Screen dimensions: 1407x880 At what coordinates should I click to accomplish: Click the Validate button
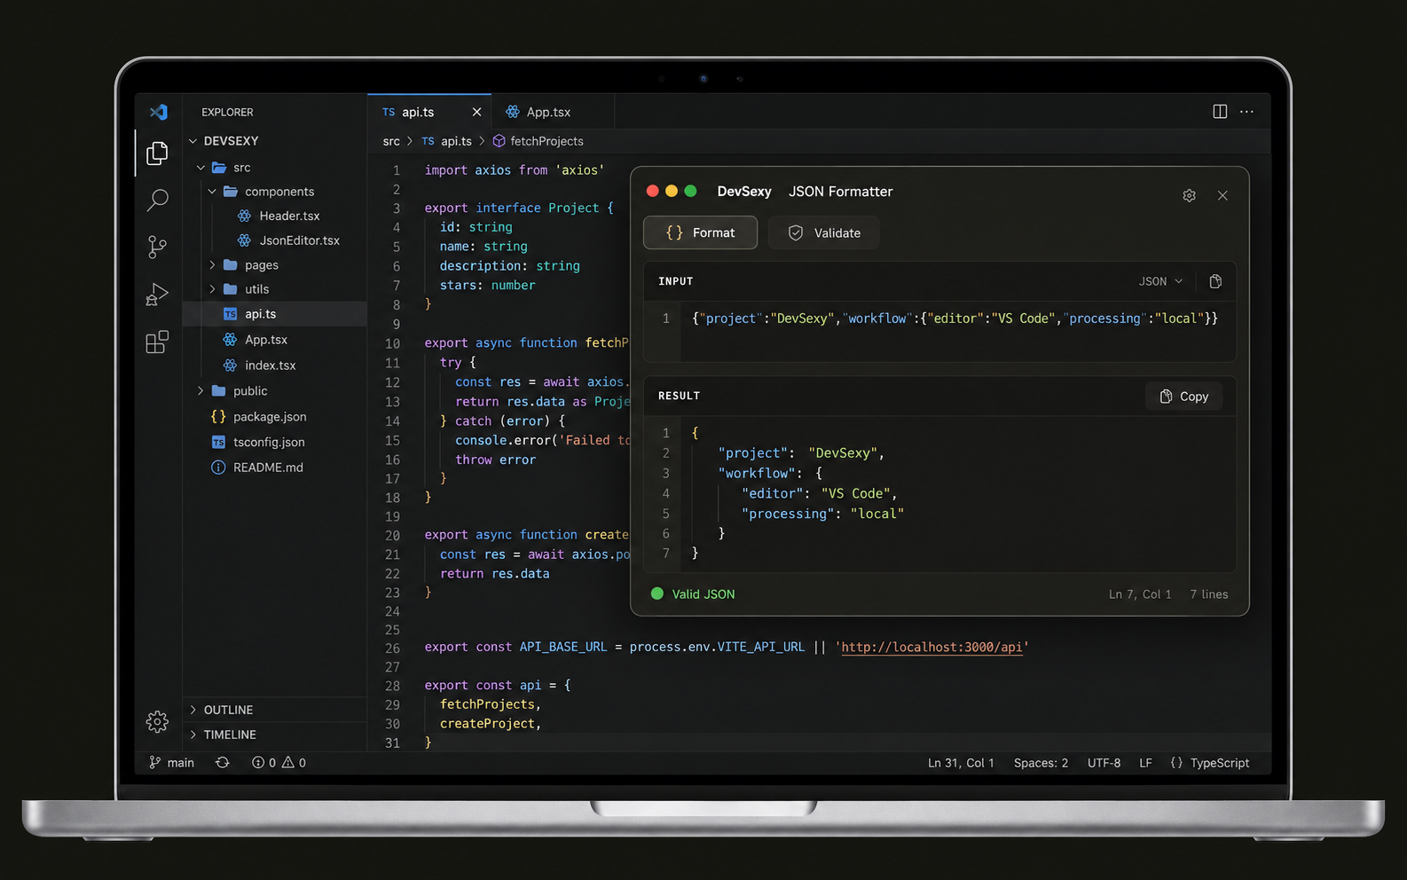(x=823, y=232)
